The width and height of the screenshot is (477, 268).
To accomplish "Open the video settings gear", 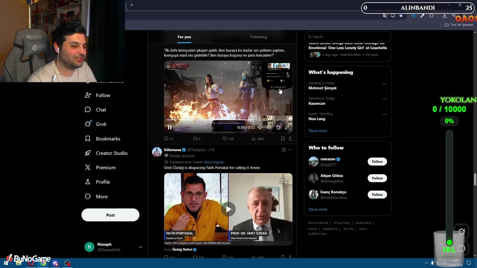I will point(269,127).
